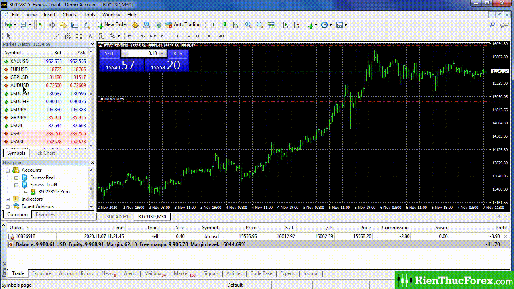Open the chat bubbles icon

(504, 25)
